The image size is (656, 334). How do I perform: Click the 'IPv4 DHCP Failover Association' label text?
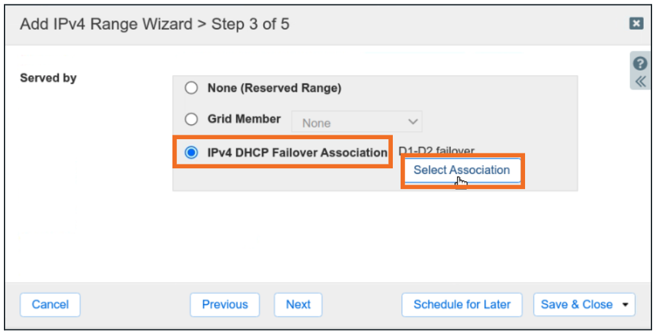point(297,153)
